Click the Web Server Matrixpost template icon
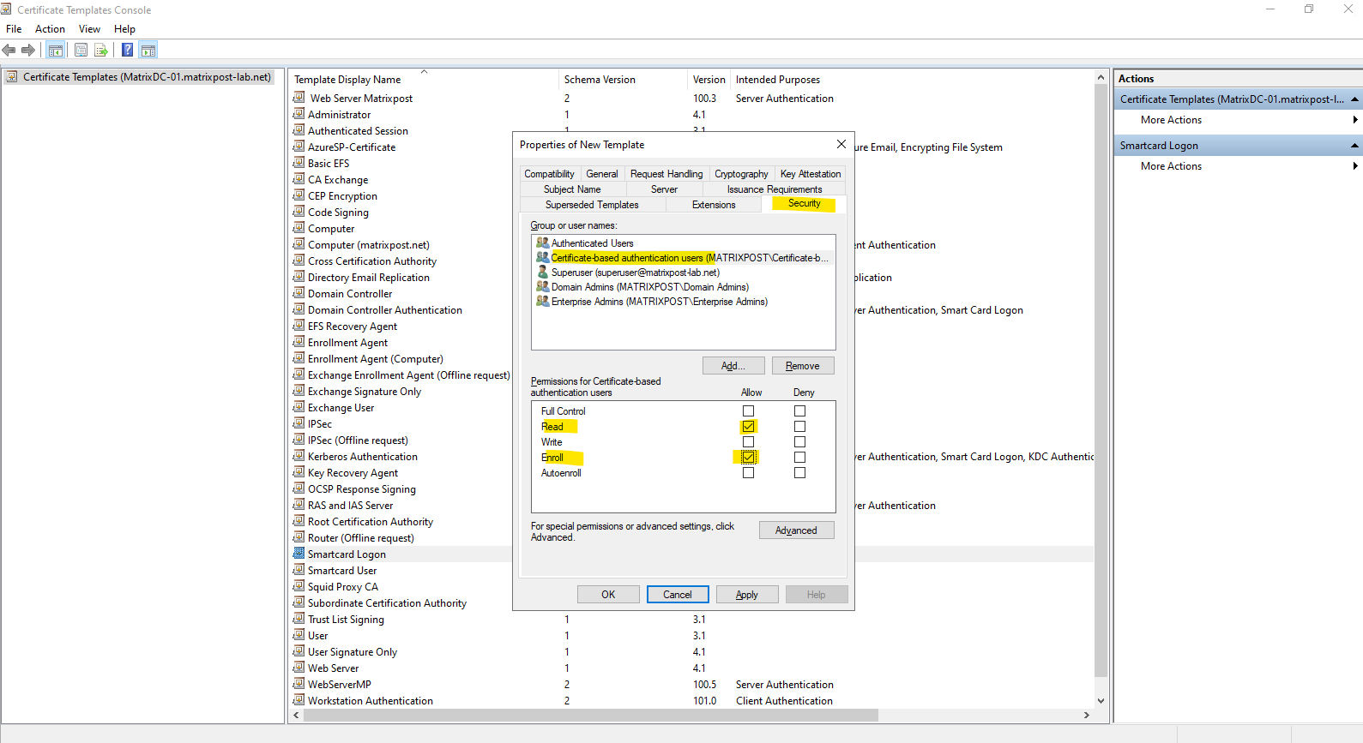Viewport: 1363px width, 743px height. click(299, 98)
